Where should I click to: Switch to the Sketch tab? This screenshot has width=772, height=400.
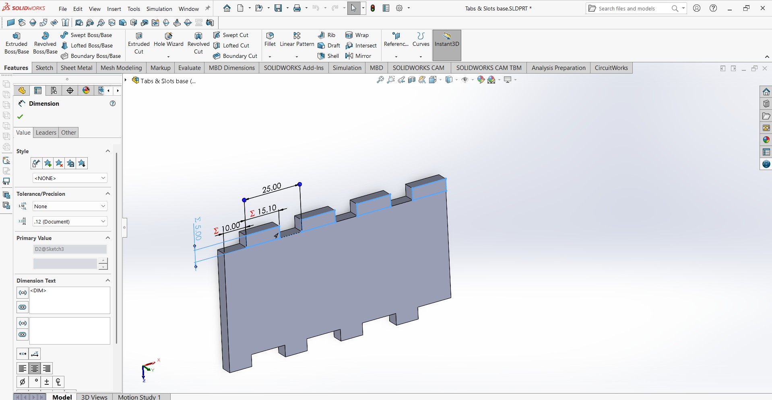[x=44, y=68]
